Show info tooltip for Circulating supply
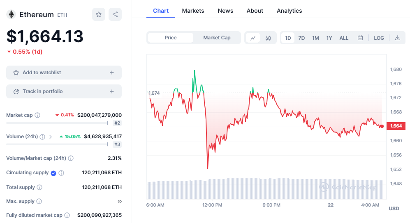 tap(61, 173)
